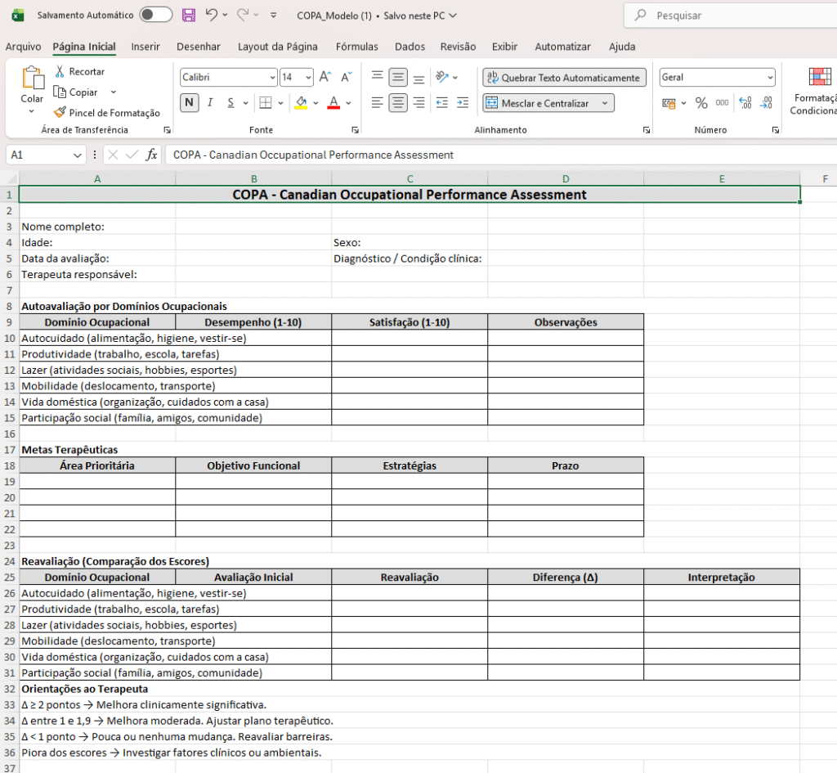837x773 pixels.
Task: Open the Arquivo menu
Action: [x=23, y=47]
